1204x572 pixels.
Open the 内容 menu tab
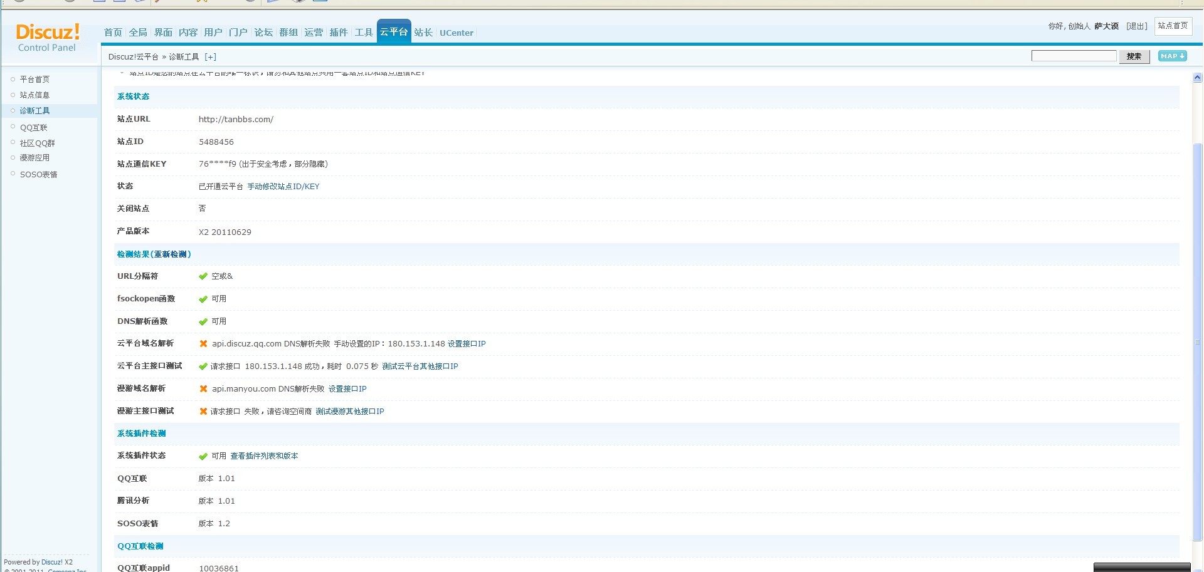(x=188, y=33)
